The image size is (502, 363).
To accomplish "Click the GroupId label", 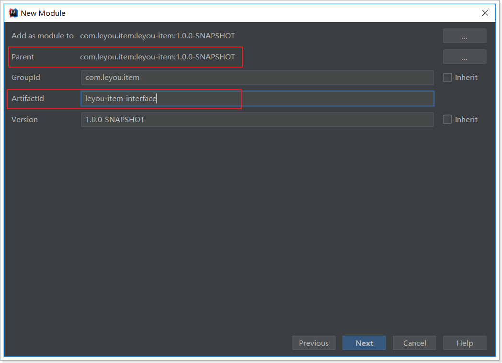I will (26, 78).
